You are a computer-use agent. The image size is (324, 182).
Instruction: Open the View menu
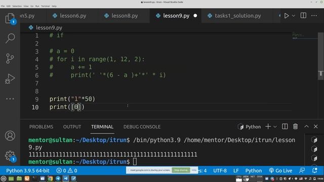point(26,6)
